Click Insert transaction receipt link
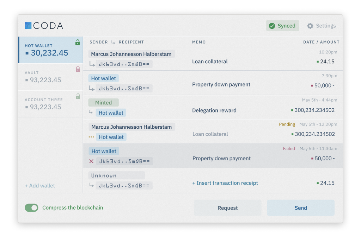 (225, 183)
